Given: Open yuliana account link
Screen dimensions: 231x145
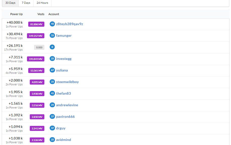Looking at the screenshot, I should tap(62, 70).
